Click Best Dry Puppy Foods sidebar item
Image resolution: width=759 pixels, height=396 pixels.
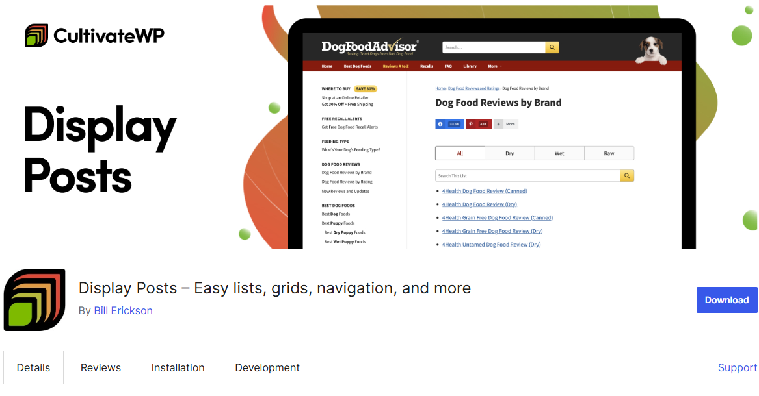(x=345, y=233)
